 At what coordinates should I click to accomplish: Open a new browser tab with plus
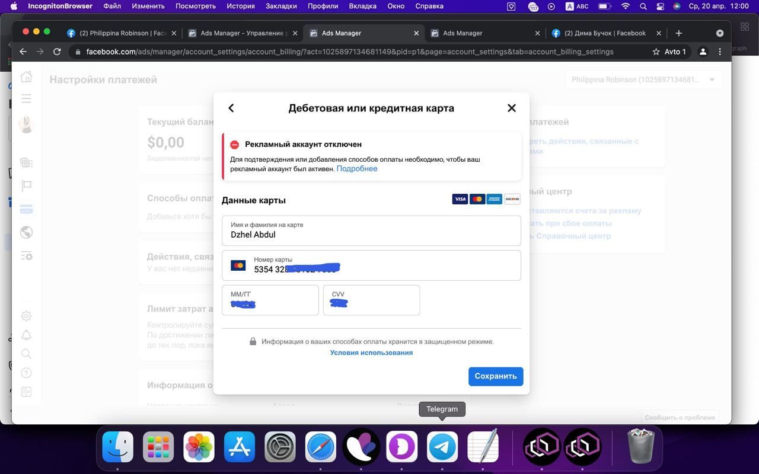coord(678,33)
